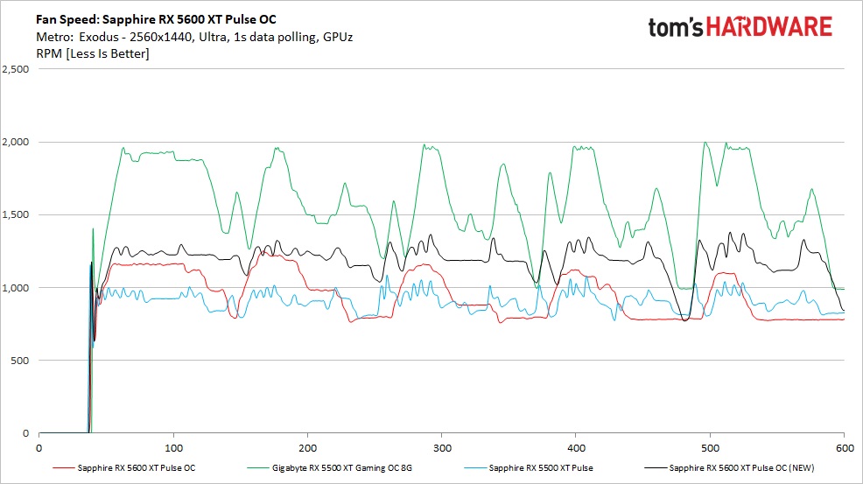Click the 0 x-axis label
The height and width of the screenshot is (484, 863).
pyautogui.click(x=39, y=448)
